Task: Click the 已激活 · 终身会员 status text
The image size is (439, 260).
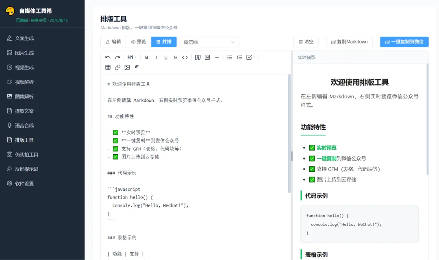Action: (x=42, y=20)
